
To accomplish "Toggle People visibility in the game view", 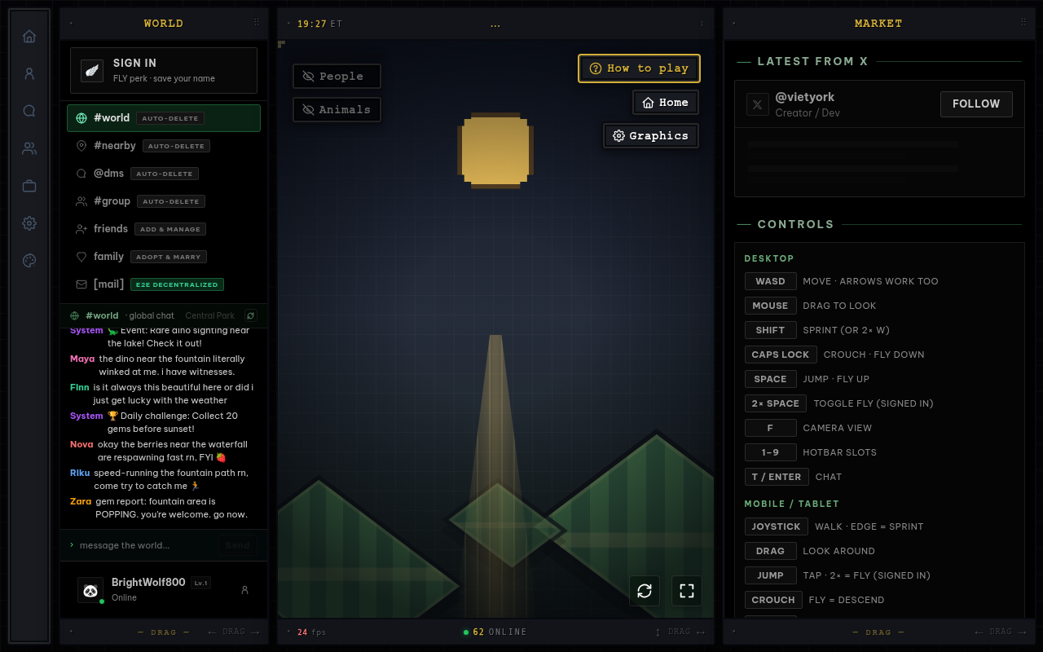I will pyautogui.click(x=337, y=77).
